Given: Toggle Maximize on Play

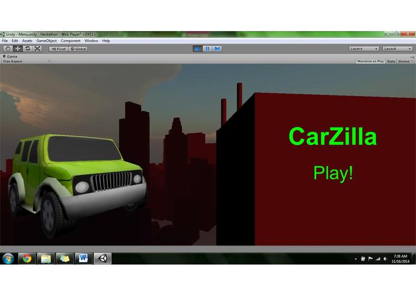Looking at the screenshot, I should coord(371,61).
